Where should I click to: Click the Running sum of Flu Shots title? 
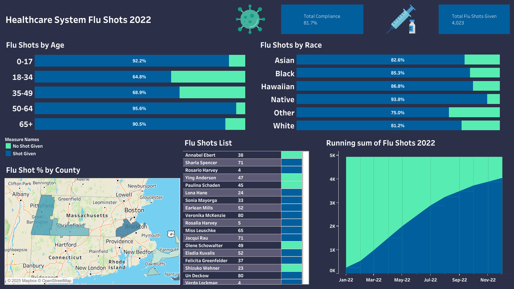tap(381, 143)
